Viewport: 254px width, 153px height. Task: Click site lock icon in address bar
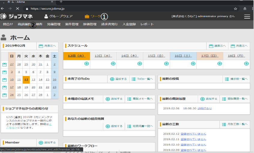27,9
